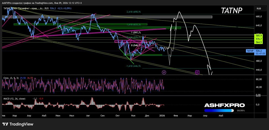
Task: Click the blue TATNP price line label
Action: click(250, 51)
